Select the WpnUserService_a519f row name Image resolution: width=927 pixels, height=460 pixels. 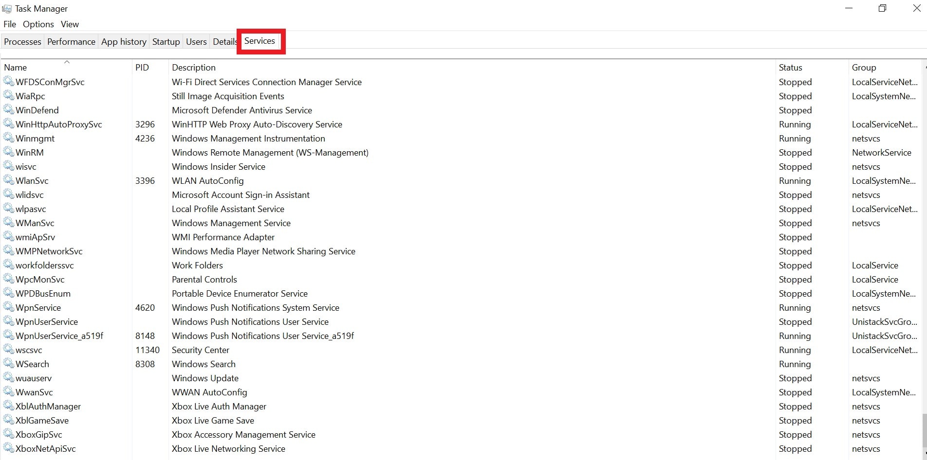click(x=59, y=336)
